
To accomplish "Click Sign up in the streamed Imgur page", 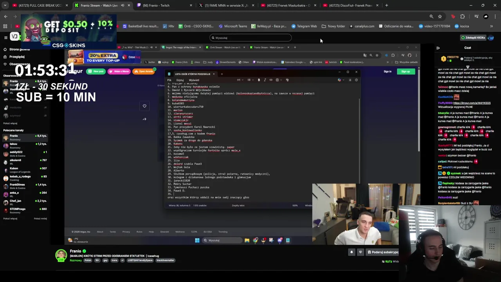I will (x=405, y=72).
